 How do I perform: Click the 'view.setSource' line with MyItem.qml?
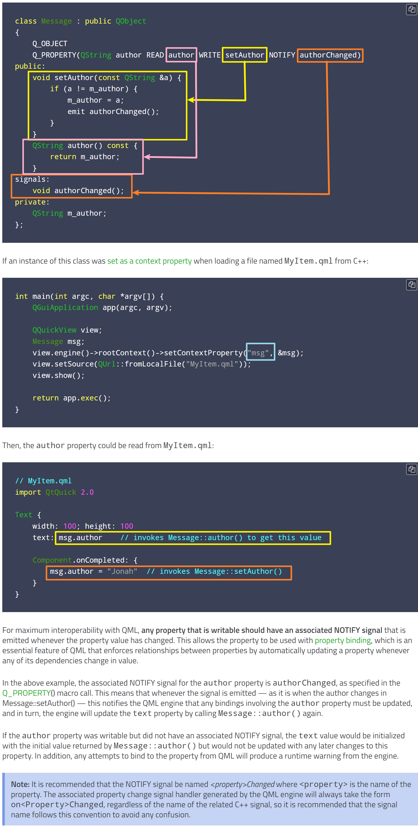tap(142, 364)
